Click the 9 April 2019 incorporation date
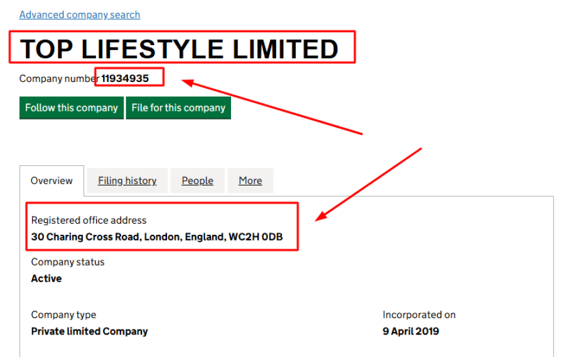Image resolution: width=565 pixels, height=357 pixels. (x=411, y=331)
